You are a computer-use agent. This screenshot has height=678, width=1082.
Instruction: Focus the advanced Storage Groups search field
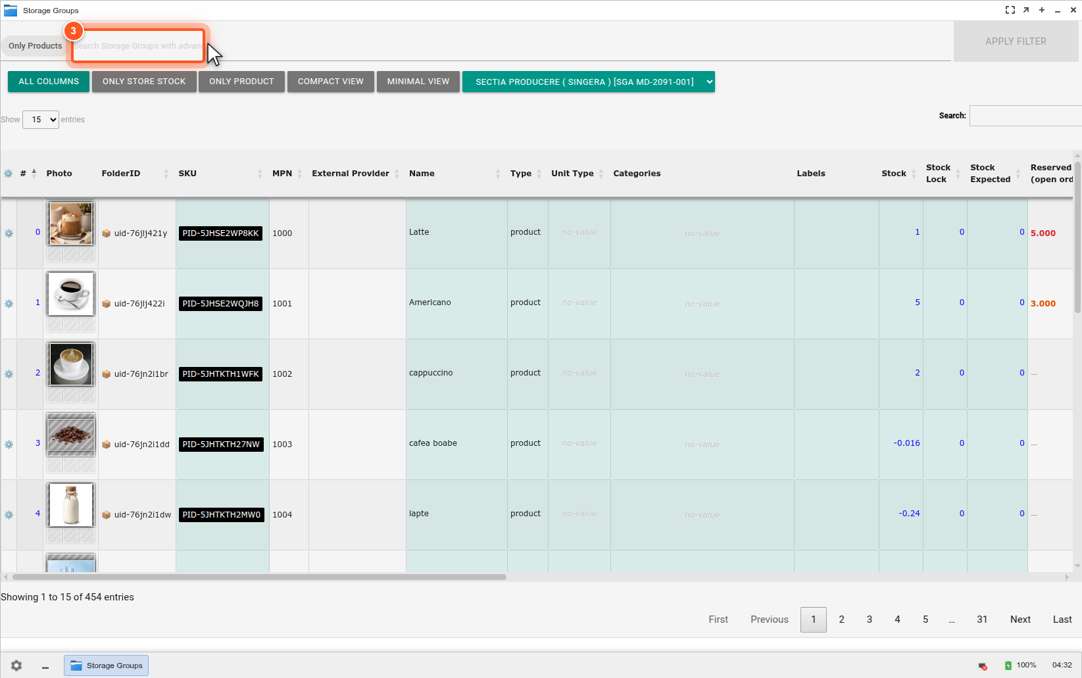click(x=510, y=46)
